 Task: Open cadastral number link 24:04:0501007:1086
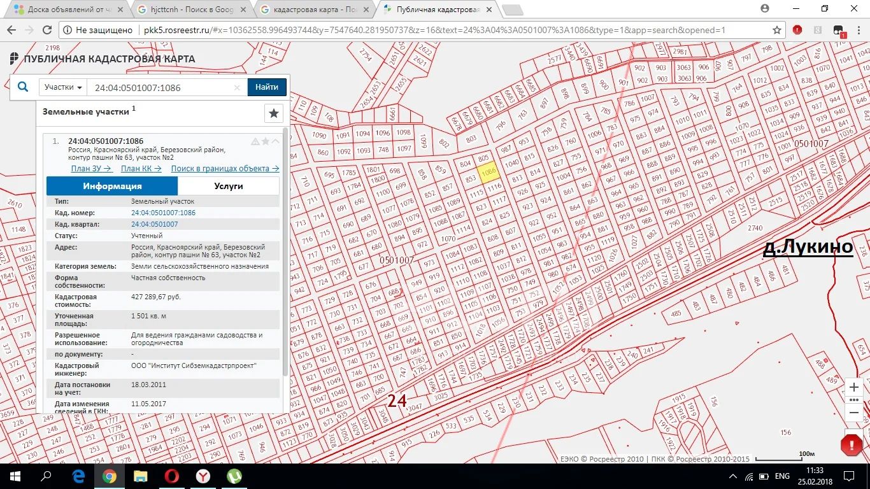(x=163, y=213)
